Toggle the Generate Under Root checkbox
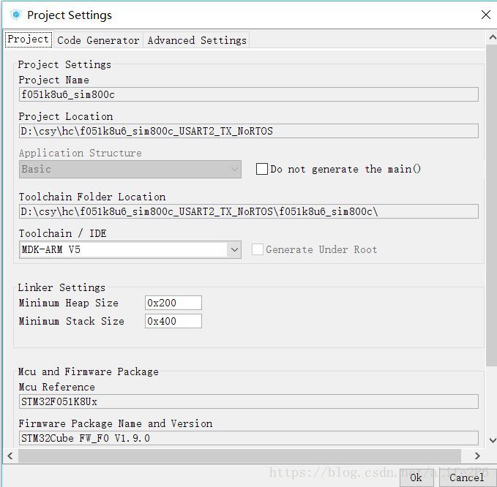The height and width of the screenshot is (487, 497). [258, 249]
